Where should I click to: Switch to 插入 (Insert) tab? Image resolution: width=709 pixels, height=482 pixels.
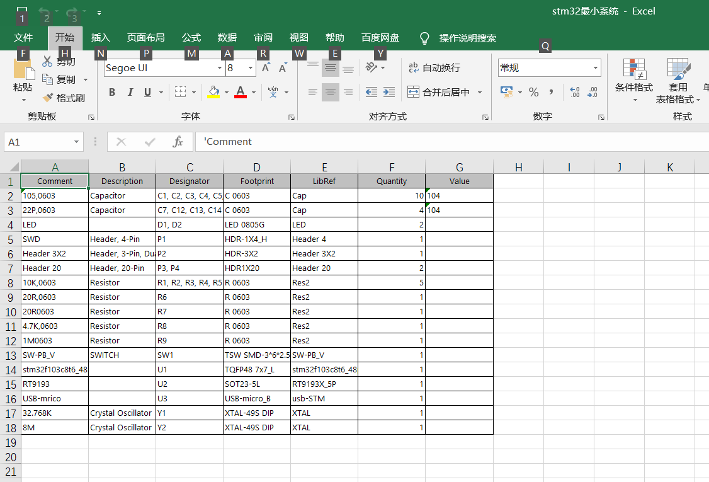point(100,38)
